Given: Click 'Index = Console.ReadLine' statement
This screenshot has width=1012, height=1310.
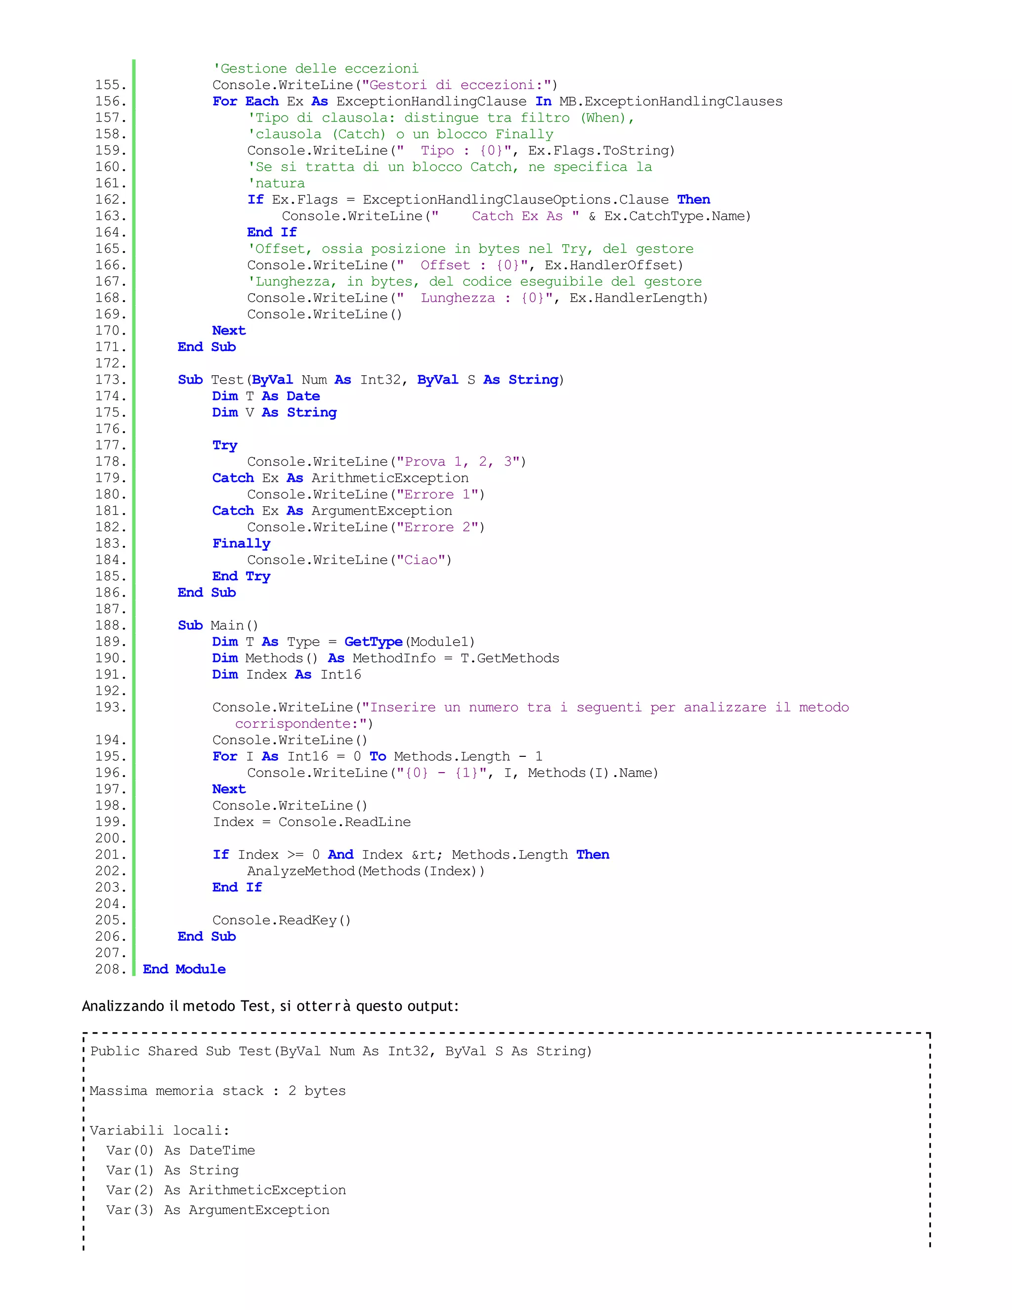Looking at the screenshot, I should (x=311, y=823).
